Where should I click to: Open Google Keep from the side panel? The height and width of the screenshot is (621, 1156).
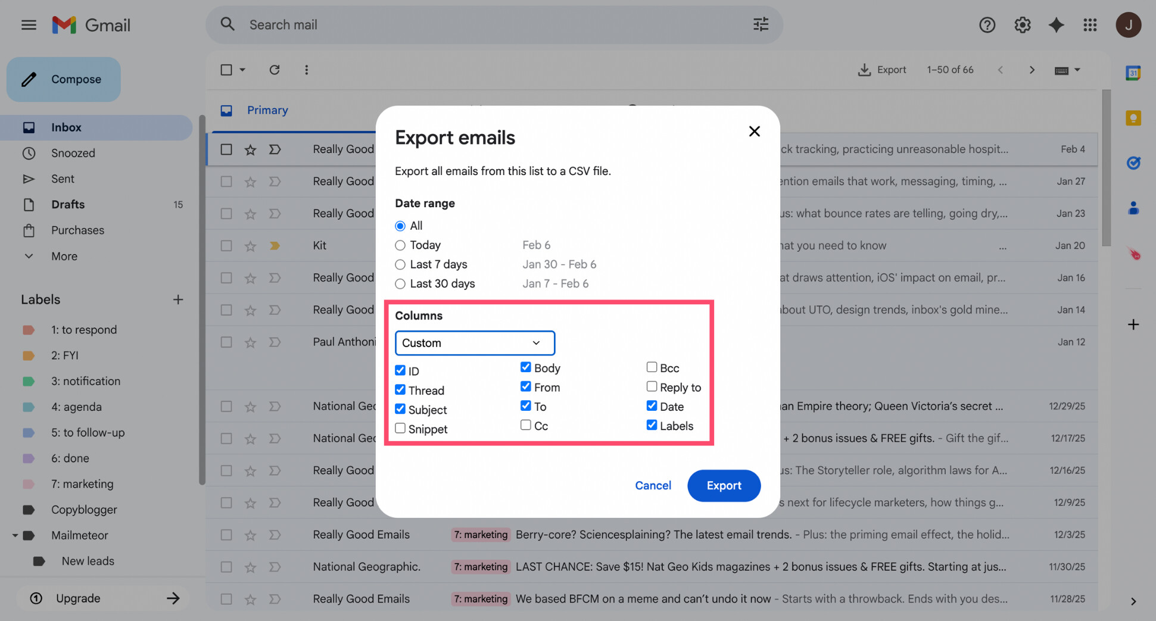(x=1133, y=118)
